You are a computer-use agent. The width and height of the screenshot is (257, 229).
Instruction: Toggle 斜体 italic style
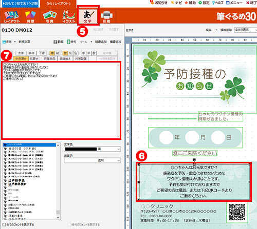coord(31,53)
